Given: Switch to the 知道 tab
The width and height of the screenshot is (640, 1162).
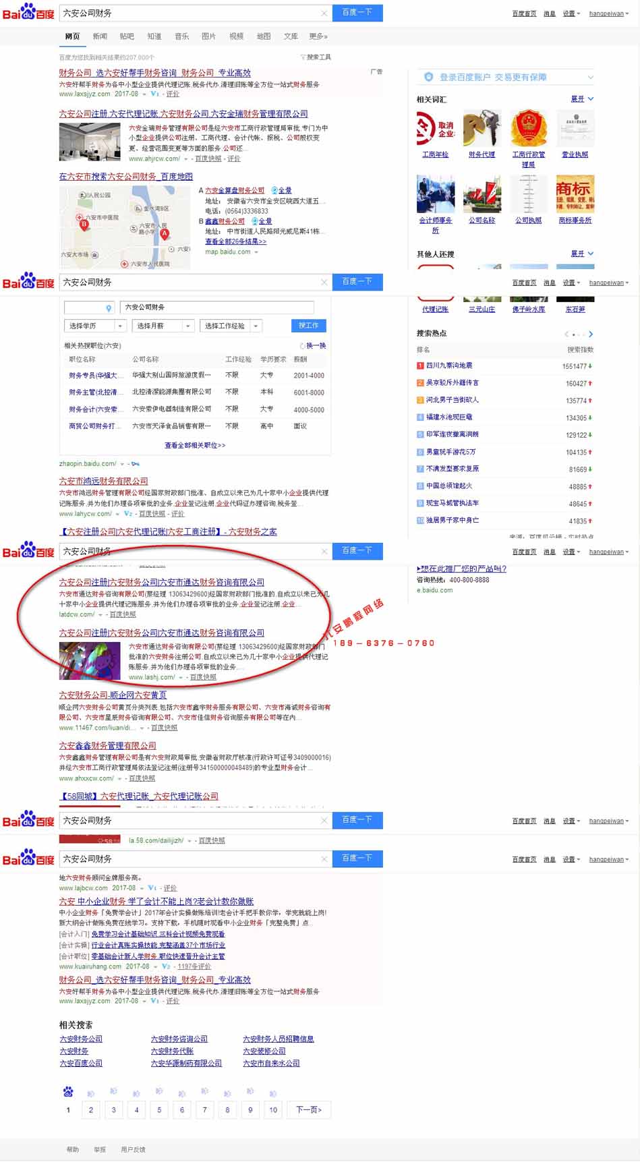Looking at the screenshot, I should [154, 36].
